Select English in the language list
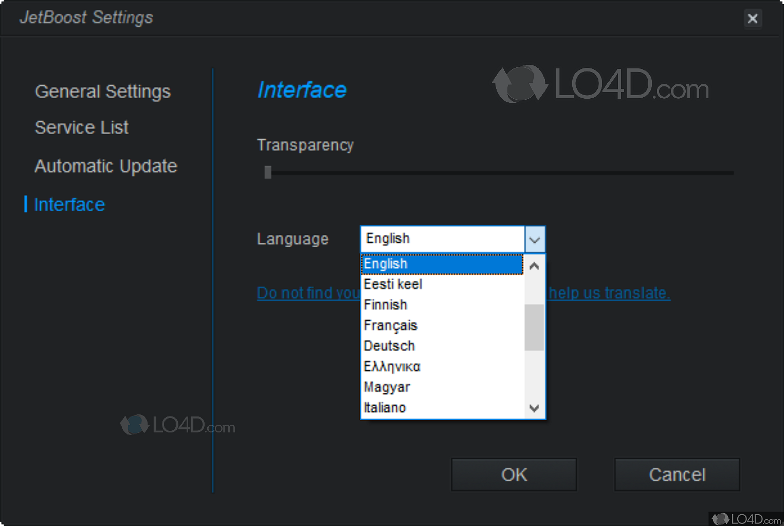 pos(442,264)
